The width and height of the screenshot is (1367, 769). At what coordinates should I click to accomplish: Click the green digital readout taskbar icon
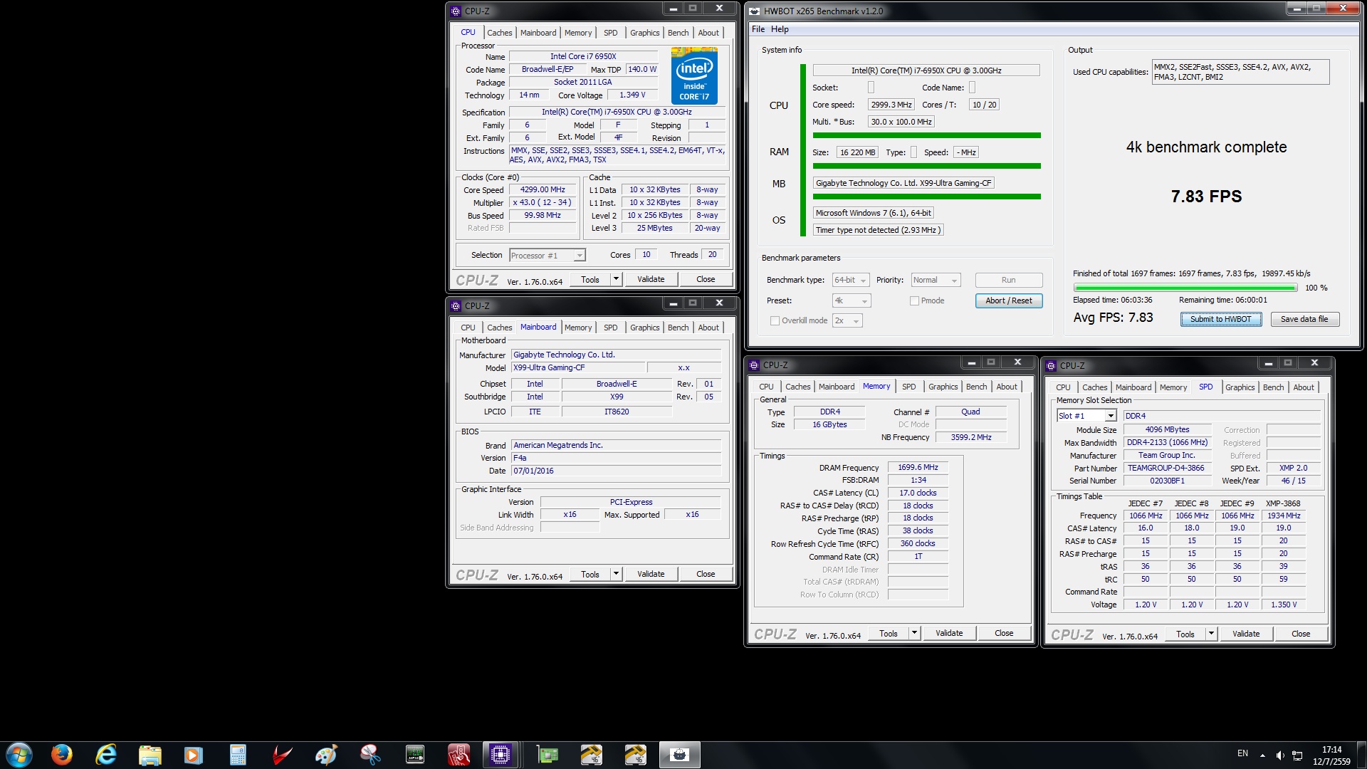point(414,755)
